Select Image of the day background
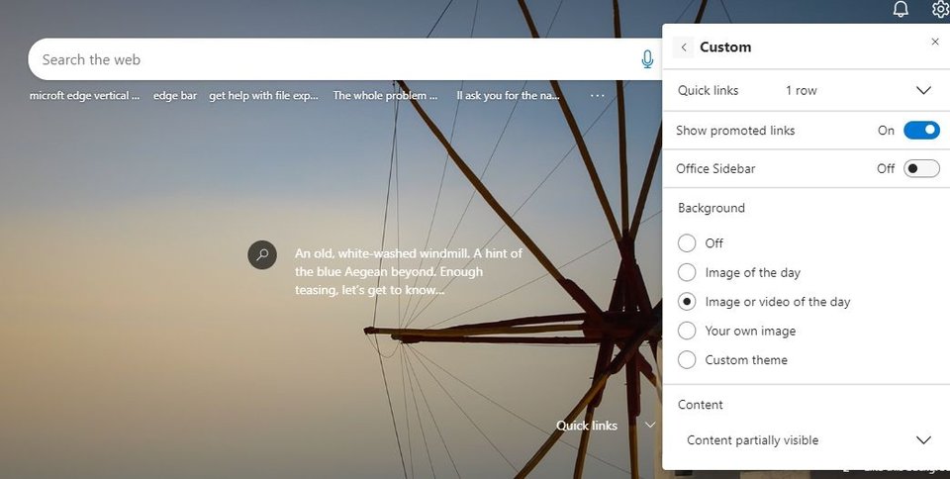The width and height of the screenshot is (950, 479). [687, 272]
